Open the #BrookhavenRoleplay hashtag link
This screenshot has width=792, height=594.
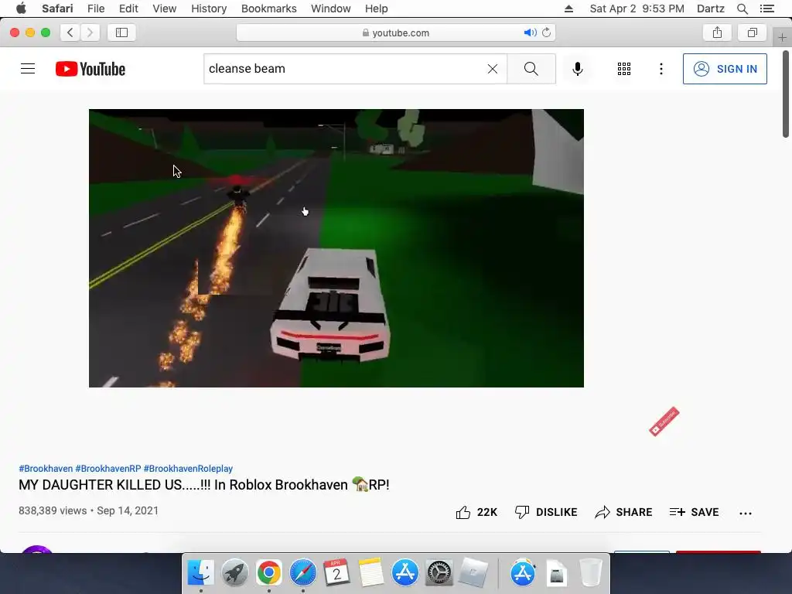[x=188, y=468]
